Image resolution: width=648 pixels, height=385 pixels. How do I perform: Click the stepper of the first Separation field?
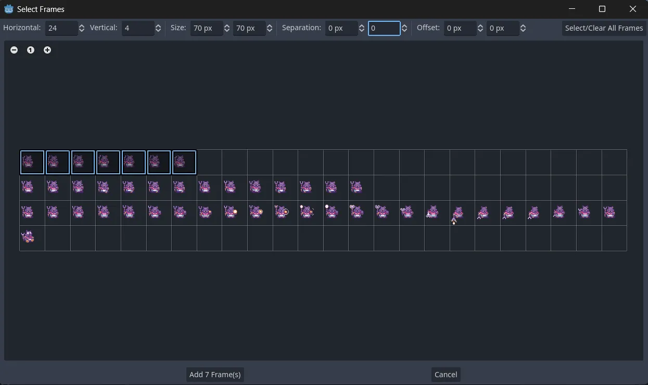pyautogui.click(x=362, y=28)
